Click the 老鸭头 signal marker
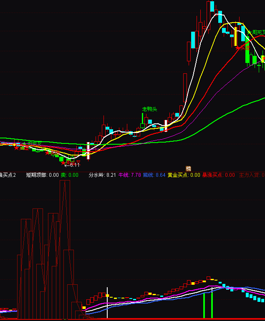 click(x=149, y=109)
